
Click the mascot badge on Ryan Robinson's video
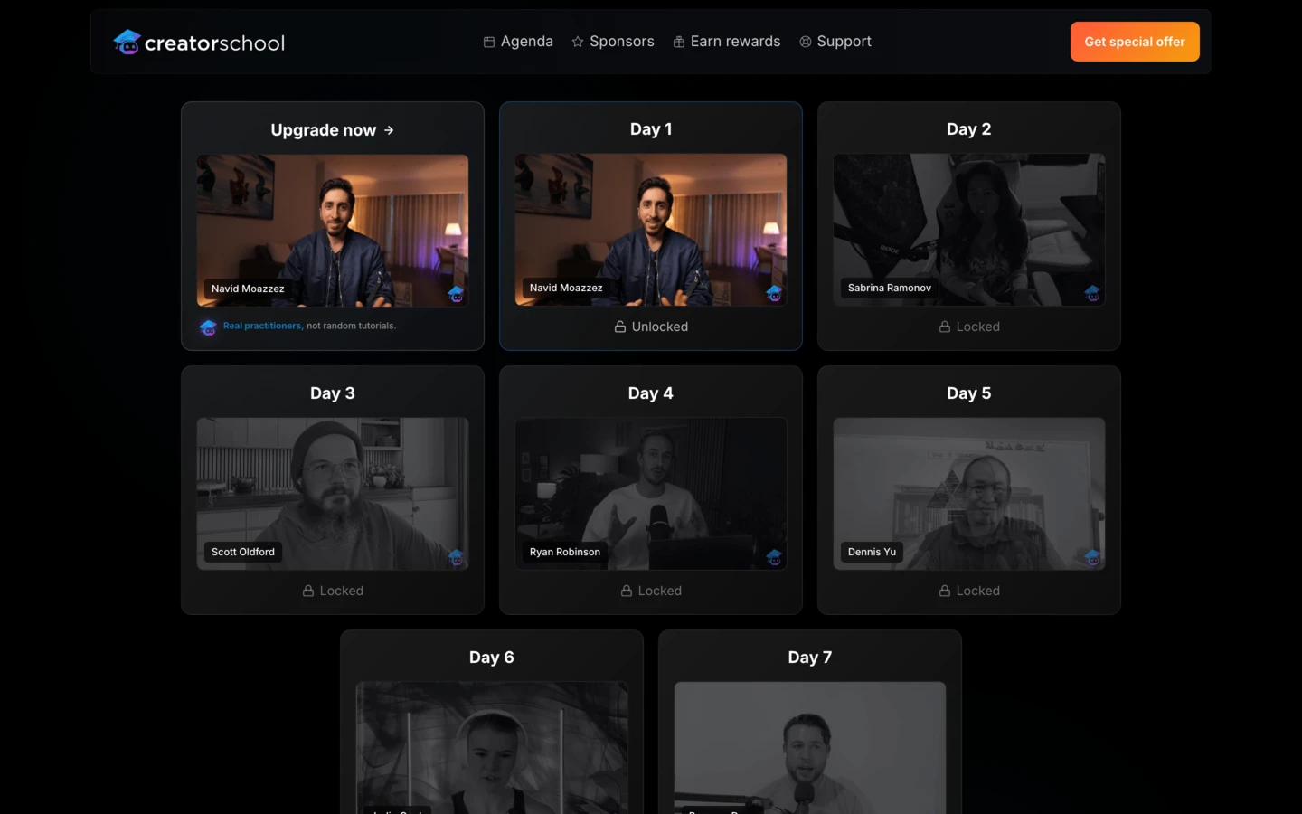774,557
